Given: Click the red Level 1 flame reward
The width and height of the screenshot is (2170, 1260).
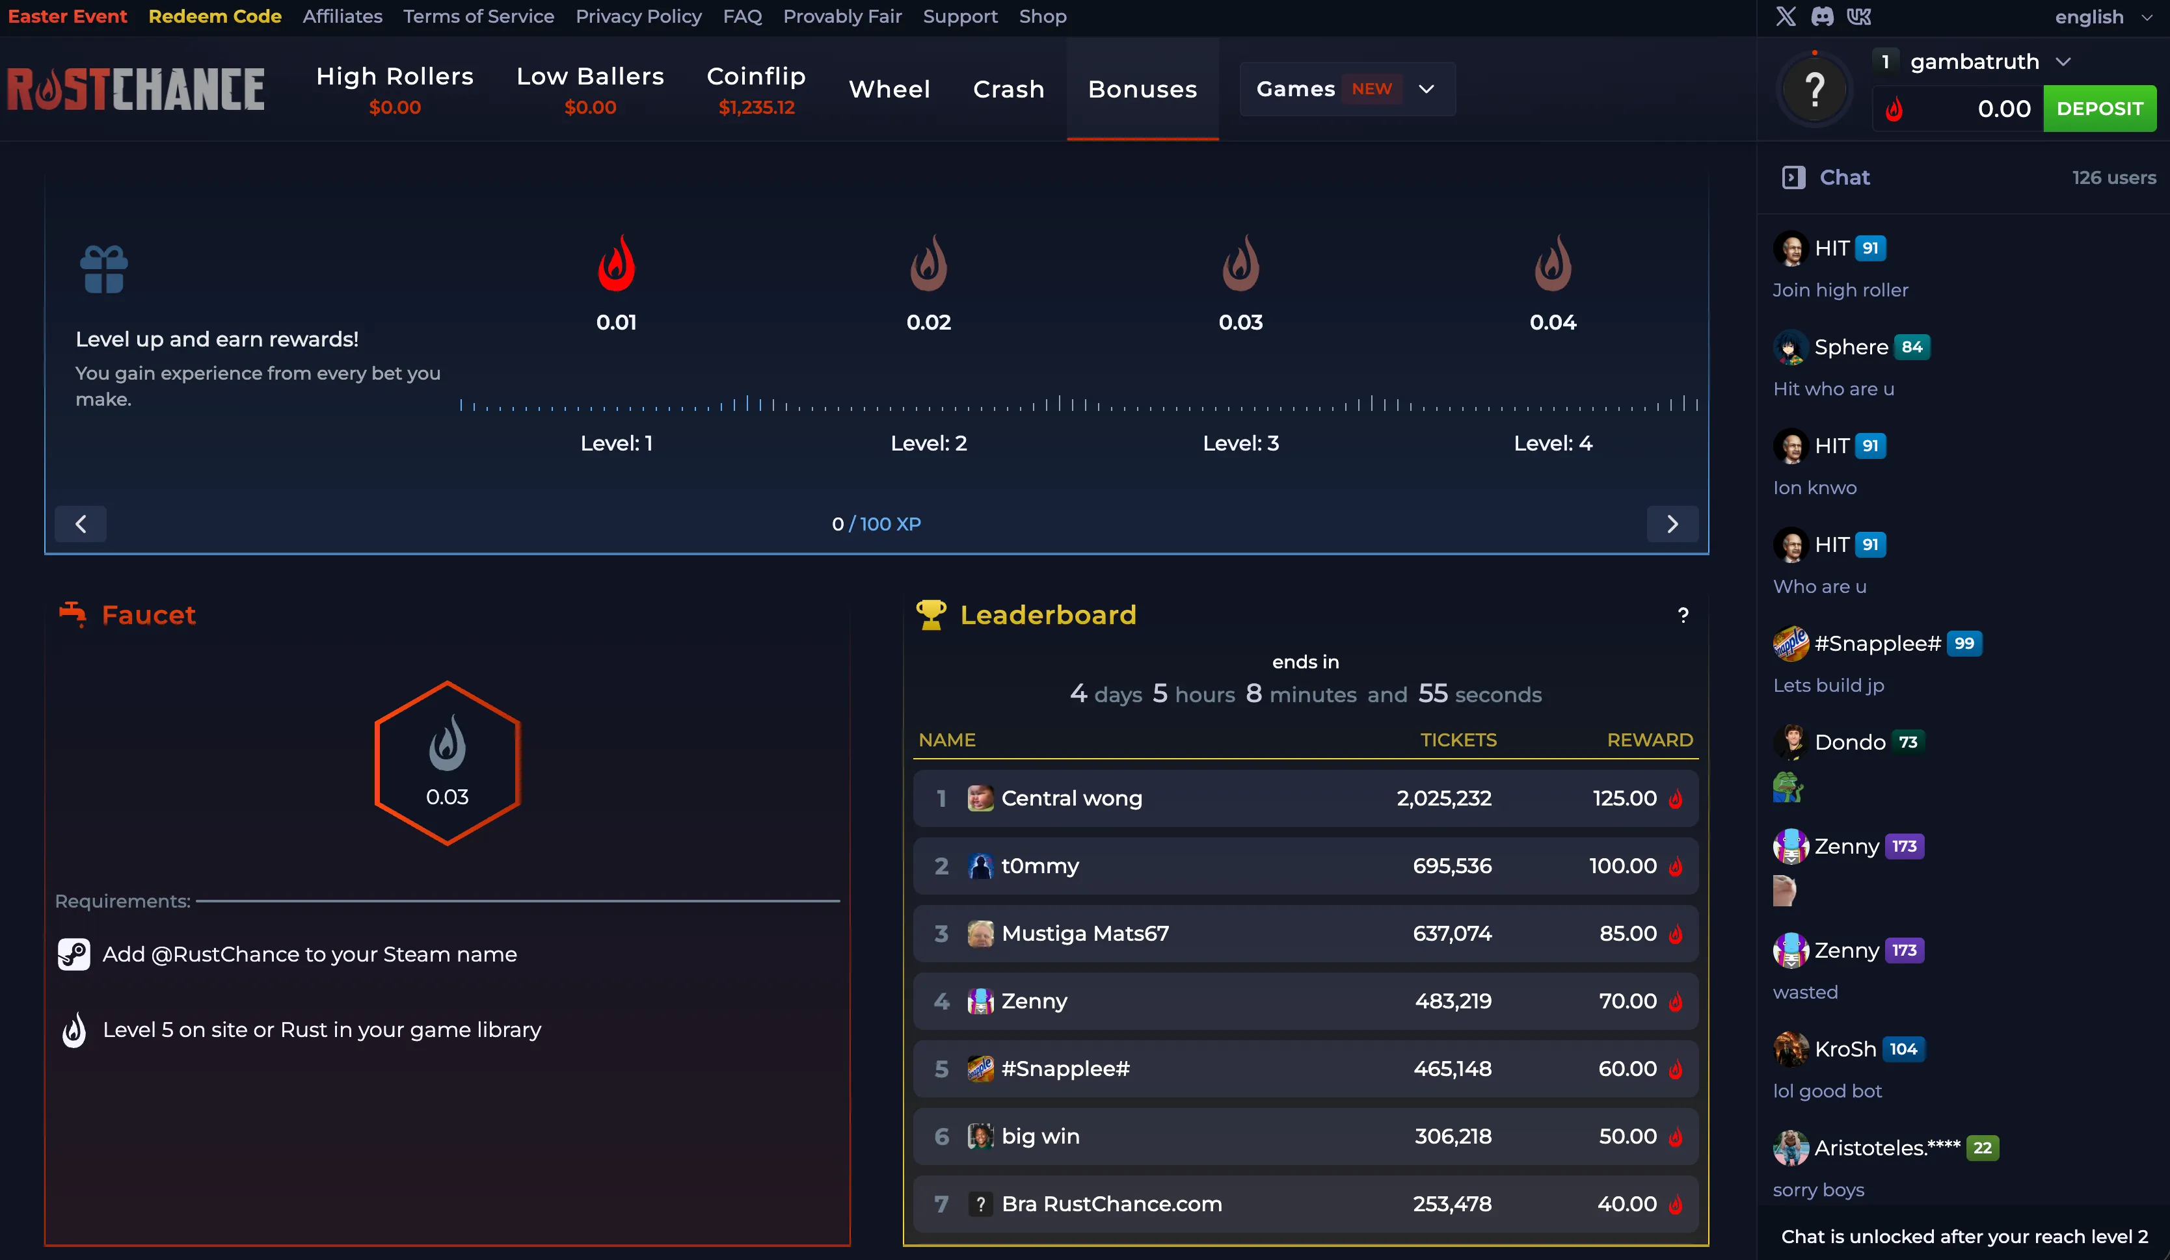Looking at the screenshot, I should tap(617, 263).
